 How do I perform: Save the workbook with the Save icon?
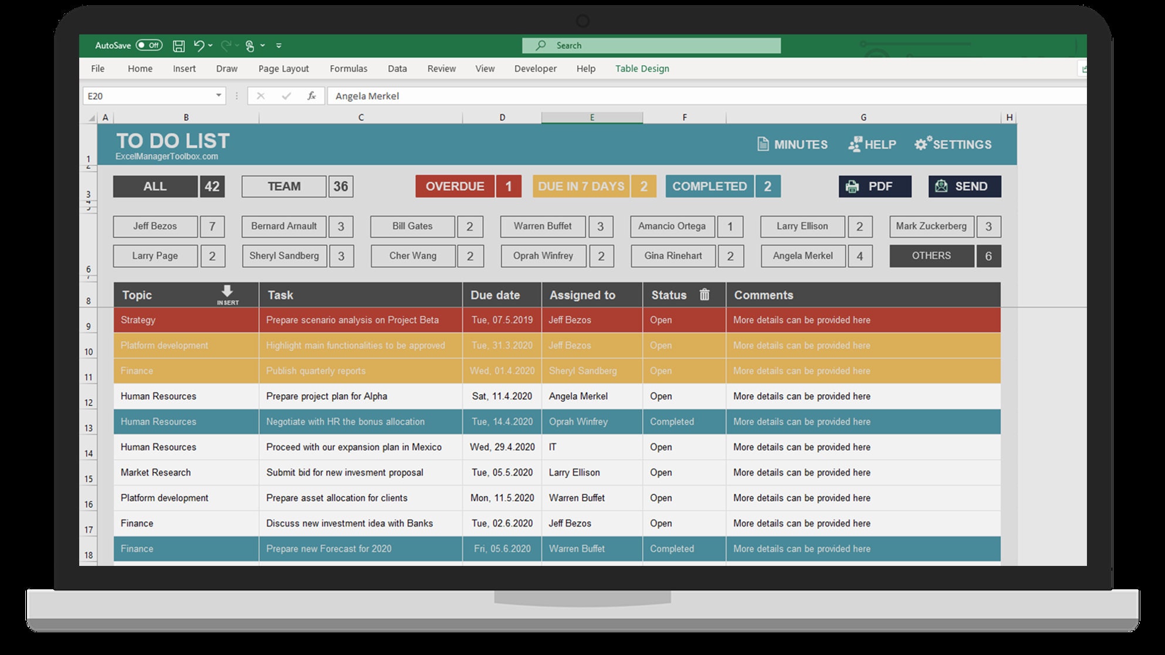pos(179,45)
